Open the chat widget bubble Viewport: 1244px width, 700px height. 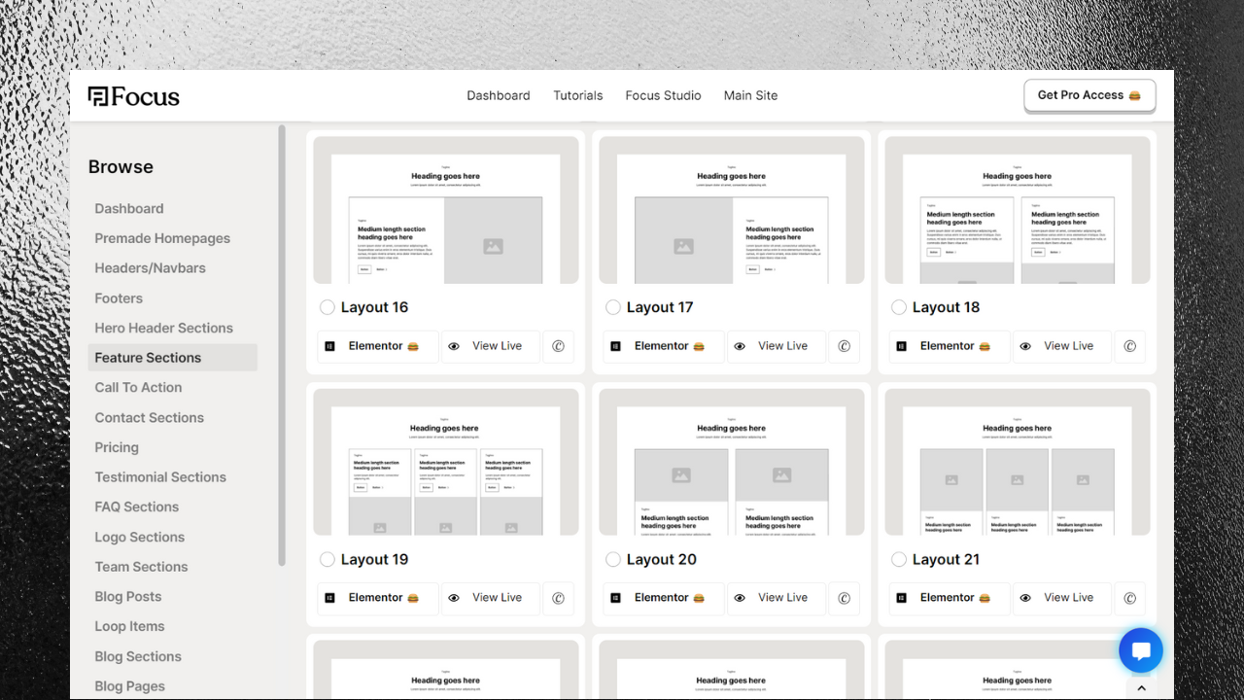[1141, 650]
